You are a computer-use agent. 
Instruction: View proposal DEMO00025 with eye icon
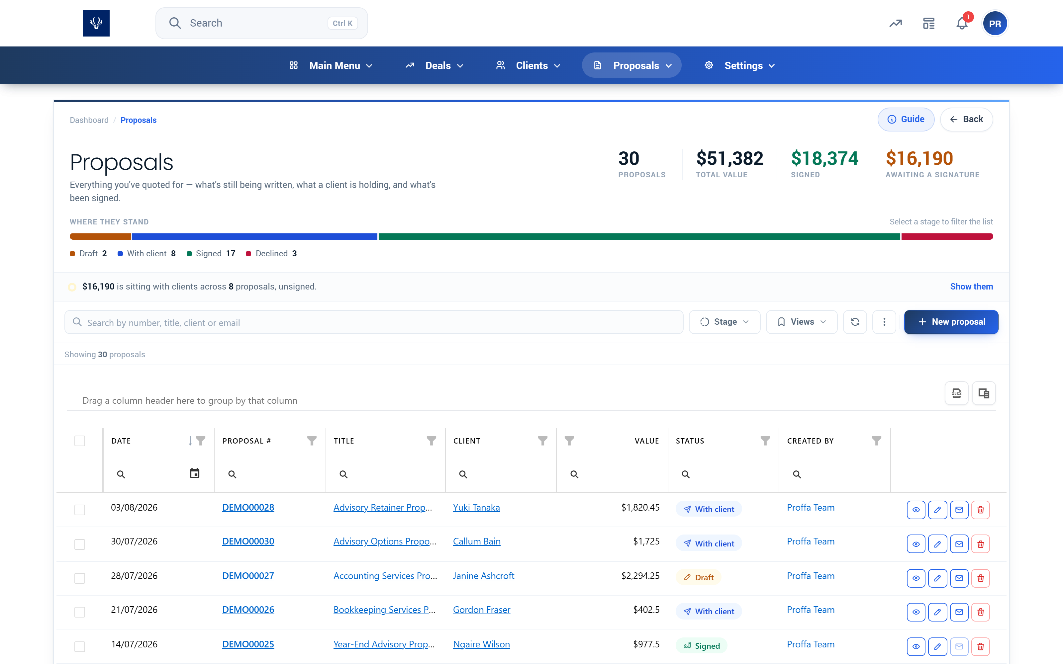point(916,646)
